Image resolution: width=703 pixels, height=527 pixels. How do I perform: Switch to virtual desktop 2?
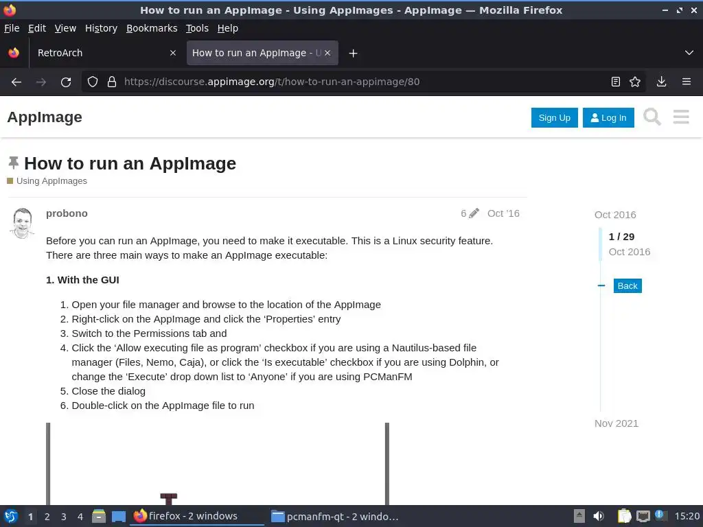click(x=47, y=517)
